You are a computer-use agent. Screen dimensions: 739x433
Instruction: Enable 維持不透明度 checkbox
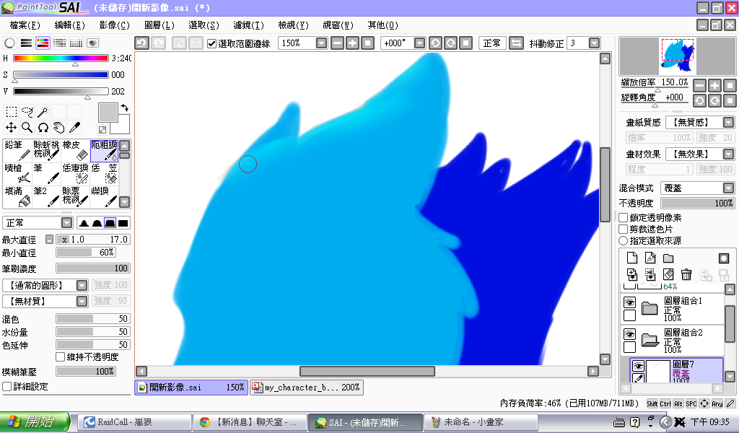pos(60,357)
